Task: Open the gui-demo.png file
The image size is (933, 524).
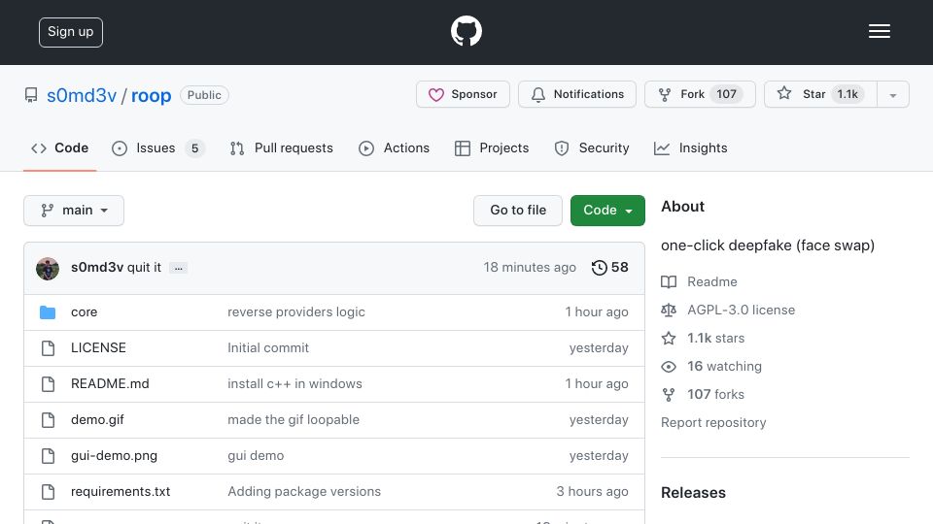Action: (115, 456)
